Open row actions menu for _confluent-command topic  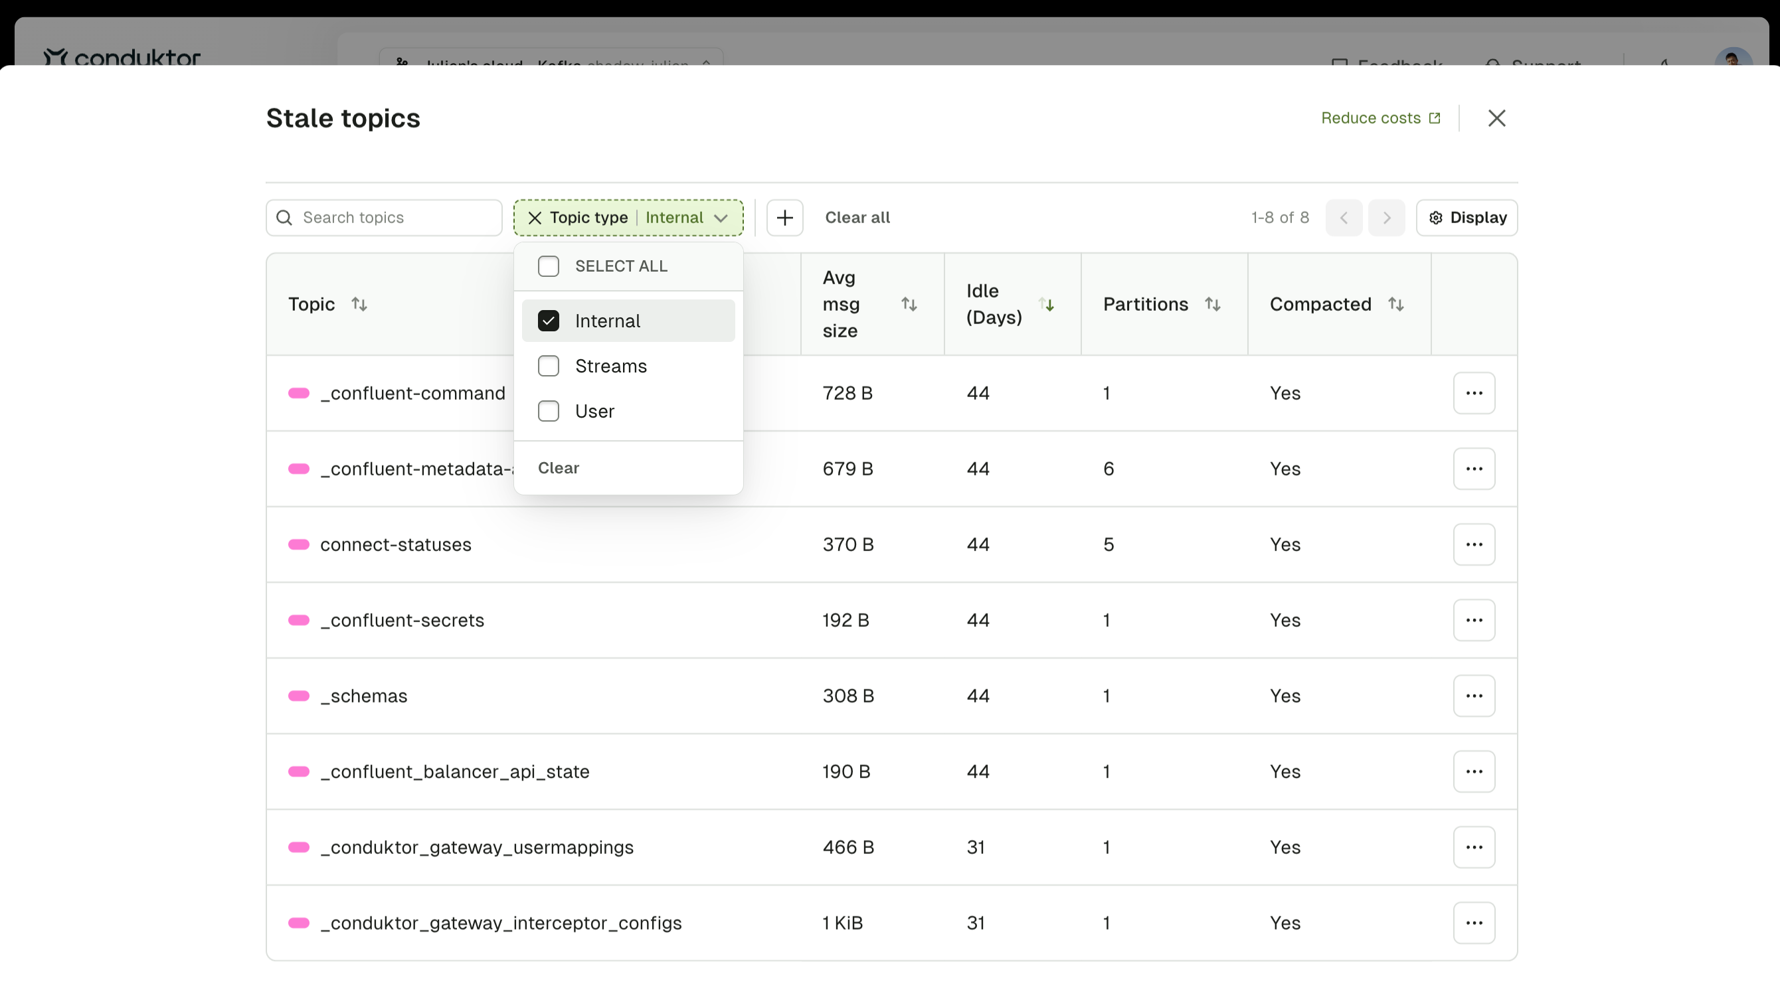(1474, 392)
